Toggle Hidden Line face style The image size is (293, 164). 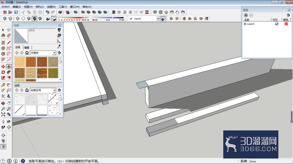[23, 19]
